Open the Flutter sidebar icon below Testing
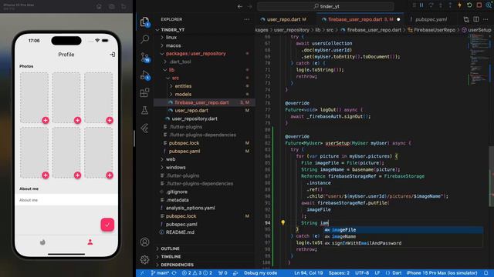The width and height of the screenshot is (494, 277). point(144,128)
